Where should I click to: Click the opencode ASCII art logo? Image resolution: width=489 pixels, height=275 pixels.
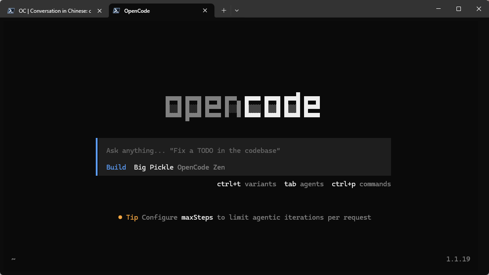[243, 105]
